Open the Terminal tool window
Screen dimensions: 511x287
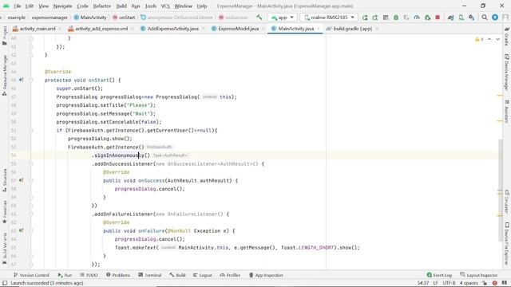pos(149,275)
